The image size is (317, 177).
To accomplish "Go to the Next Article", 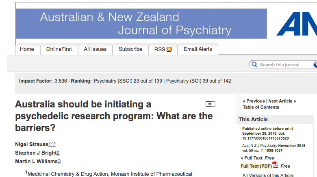I will [x=282, y=101].
